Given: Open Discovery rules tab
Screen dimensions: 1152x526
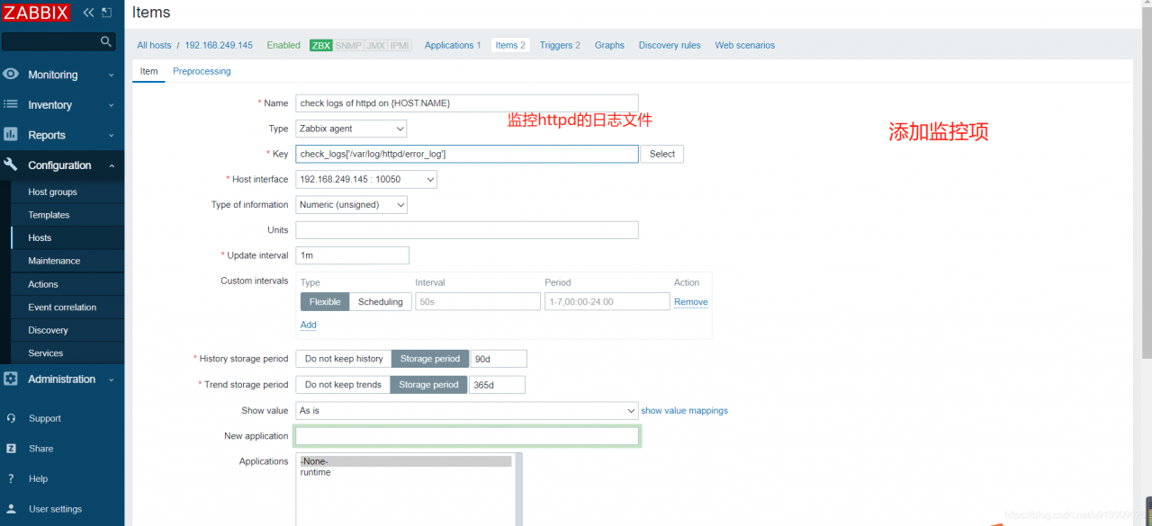Looking at the screenshot, I should (670, 45).
